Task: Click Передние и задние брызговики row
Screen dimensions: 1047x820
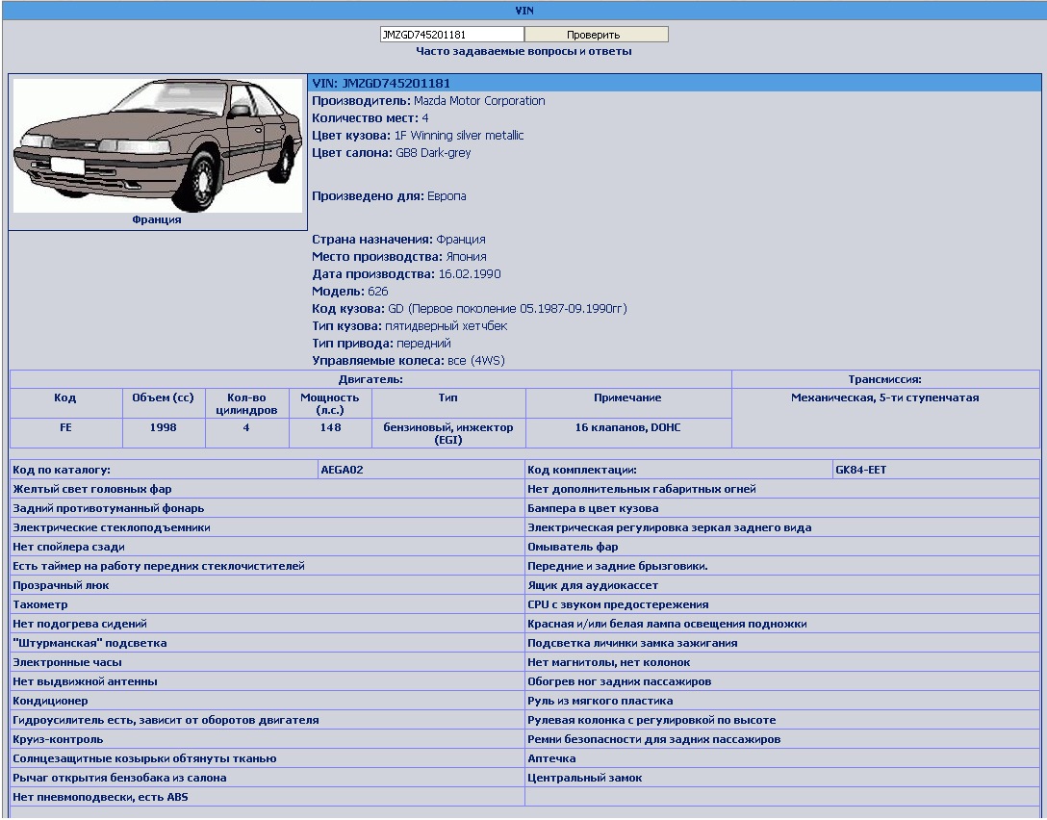Action: click(x=782, y=567)
